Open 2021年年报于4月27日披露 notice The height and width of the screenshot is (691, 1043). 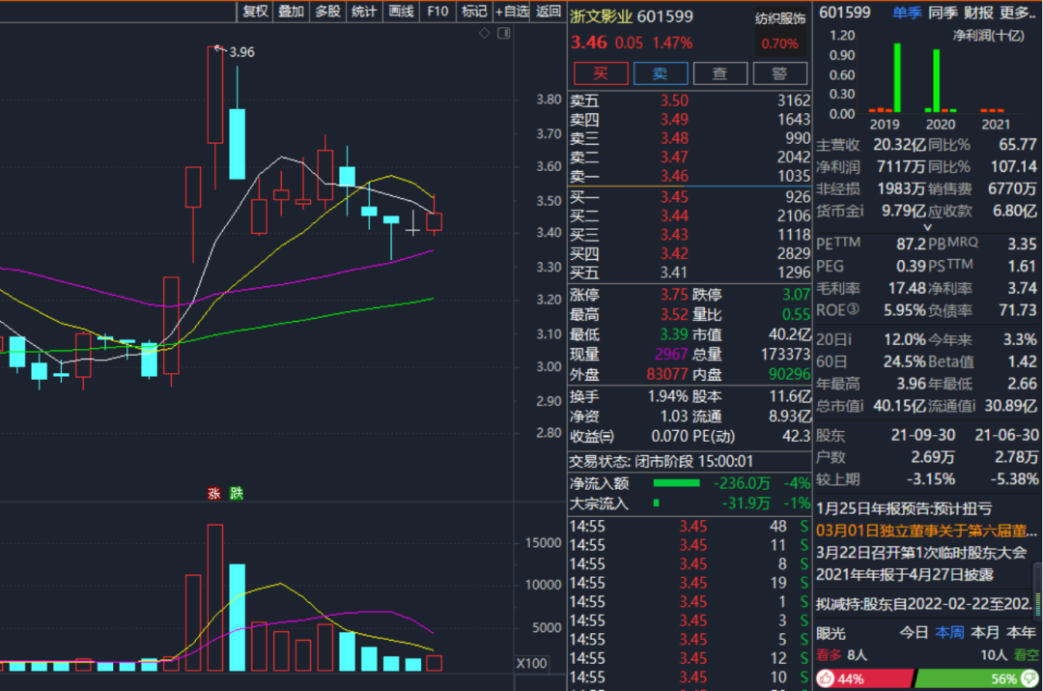tap(905, 574)
